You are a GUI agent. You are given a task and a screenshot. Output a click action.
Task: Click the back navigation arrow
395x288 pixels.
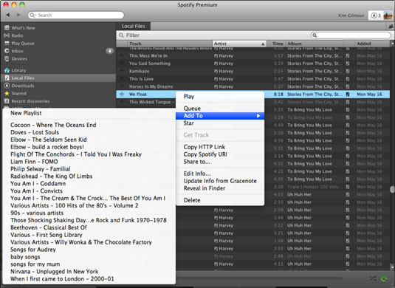coord(8,15)
